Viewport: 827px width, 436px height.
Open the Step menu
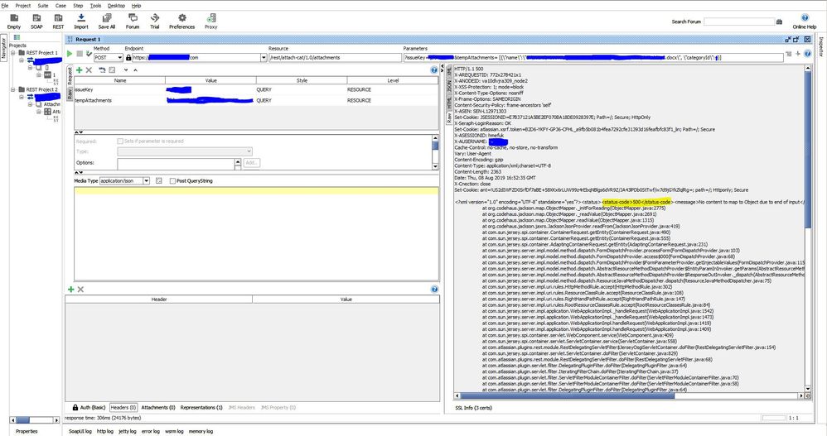pyautogui.click(x=78, y=5)
